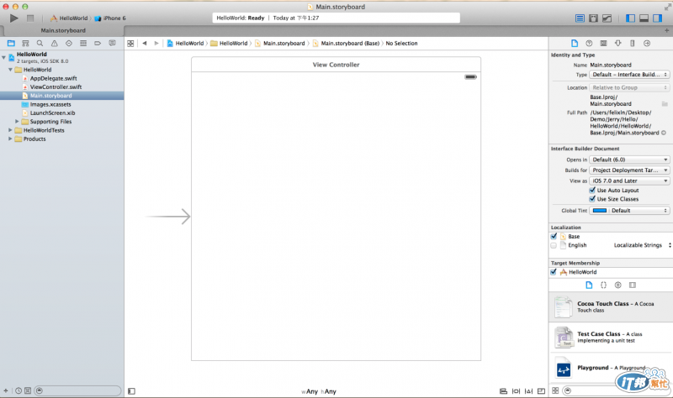Expand the Supporting Files group

[x=17, y=121]
